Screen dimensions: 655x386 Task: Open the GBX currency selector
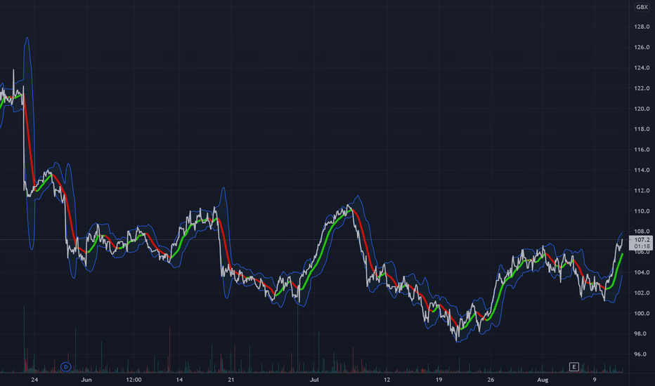pos(642,7)
